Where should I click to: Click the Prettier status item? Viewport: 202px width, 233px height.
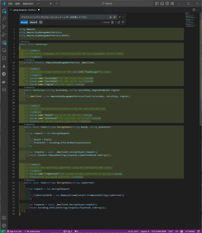[x=190, y=231]
